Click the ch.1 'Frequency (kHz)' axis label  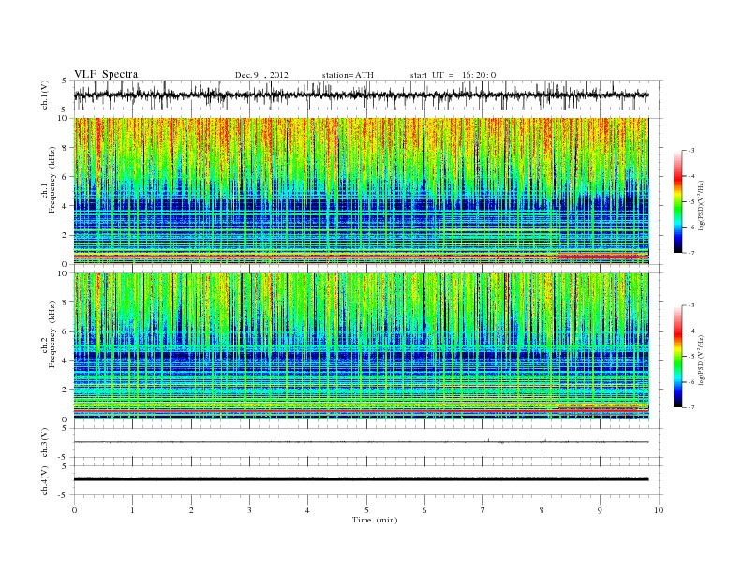[x=52, y=180]
